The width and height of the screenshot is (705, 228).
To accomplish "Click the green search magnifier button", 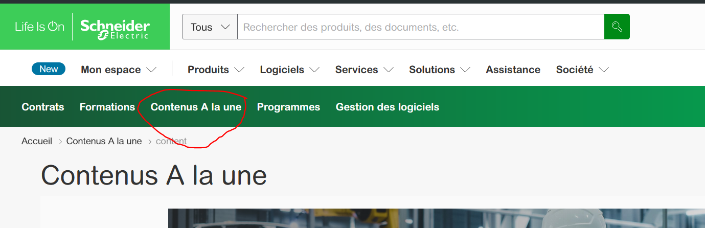I will click(x=617, y=27).
